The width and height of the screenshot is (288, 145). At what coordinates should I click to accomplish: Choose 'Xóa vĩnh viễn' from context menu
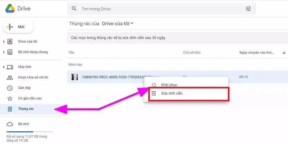click(x=172, y=93)
